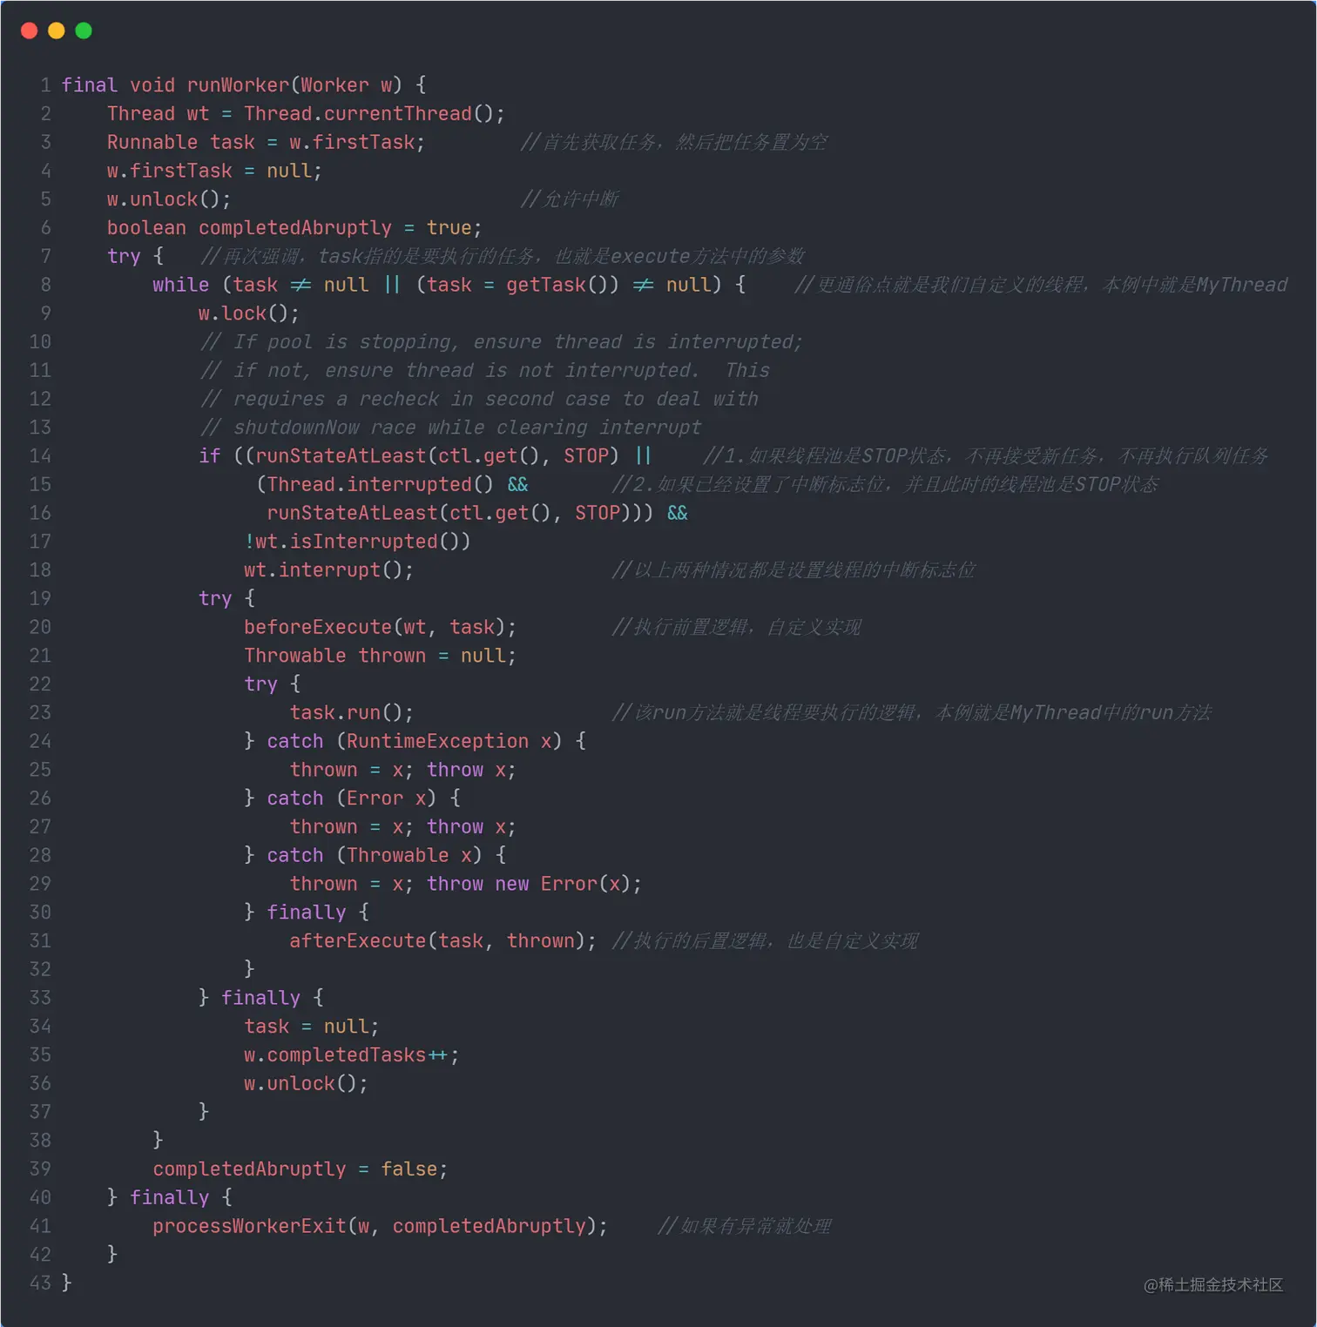The width and height of the screenshot is (1317, 1327).
Task: Click the comment '//执行前置逻辑，自定义实现'
Action: pyautogui.click(x=737, y=627)
